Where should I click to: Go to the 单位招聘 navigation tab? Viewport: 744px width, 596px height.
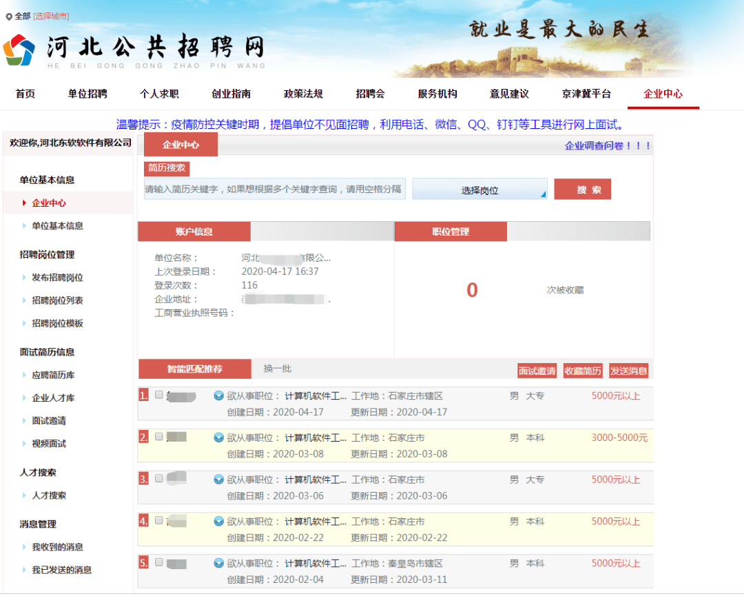[x=87, y=94]
